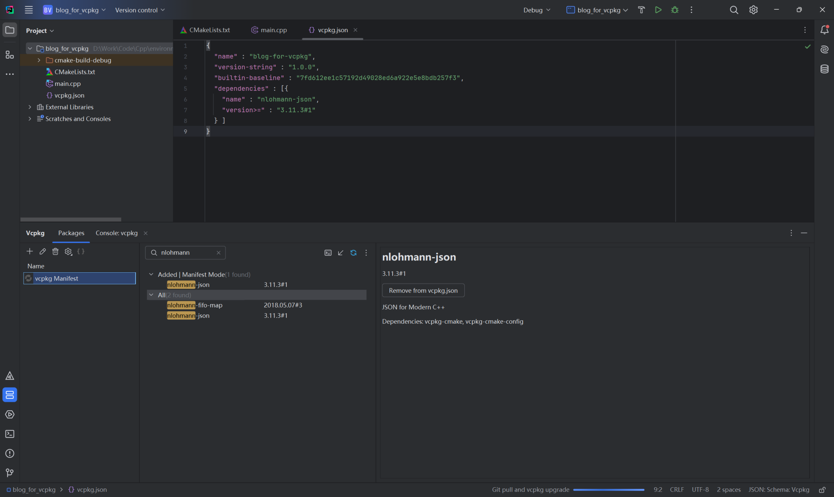Click the pencil edit icon in Vcpkg panel
The image size is (834, 497).
[x=42, y=251]
